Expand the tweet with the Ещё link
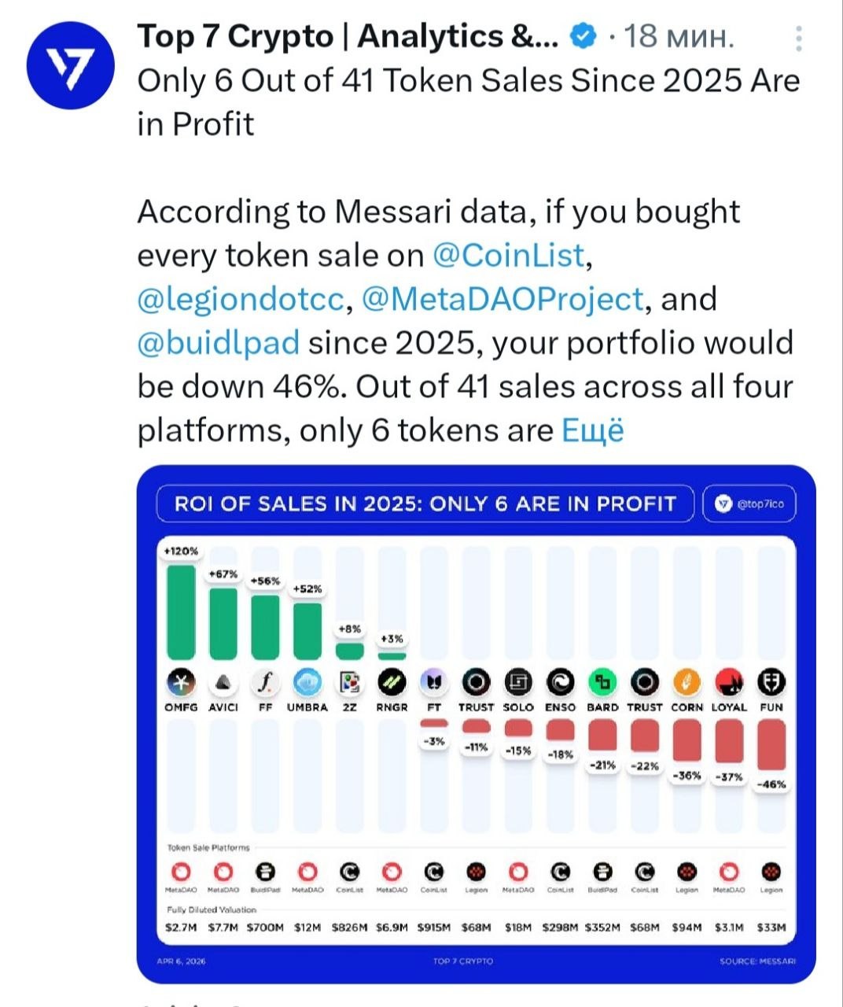The image size is (843, 1007). 592,430
